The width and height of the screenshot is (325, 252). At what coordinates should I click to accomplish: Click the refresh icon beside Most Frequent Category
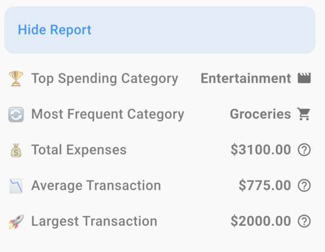[x=16, y=114]
